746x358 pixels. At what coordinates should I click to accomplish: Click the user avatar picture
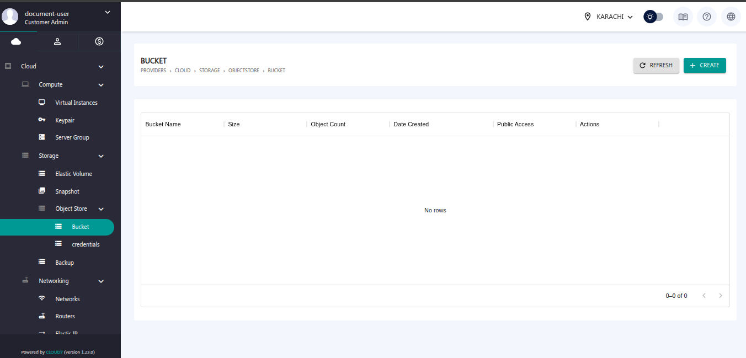(x=10, y=17)
